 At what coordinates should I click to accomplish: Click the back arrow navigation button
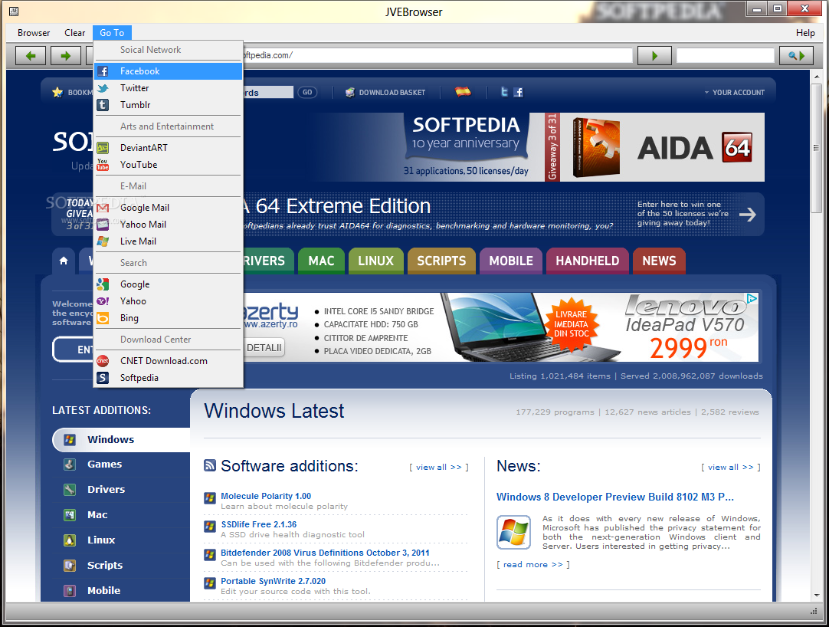point(31,55)
